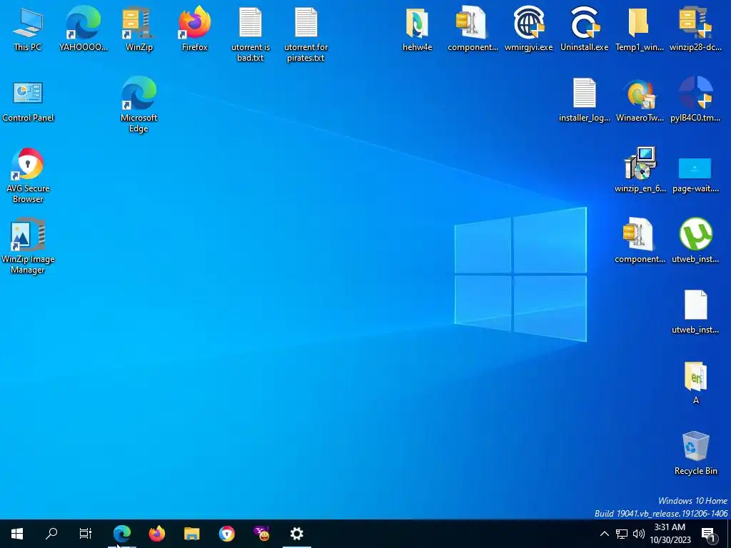
Task: Open the volume speaker tray icon
Action: click(x=639, y=534)
